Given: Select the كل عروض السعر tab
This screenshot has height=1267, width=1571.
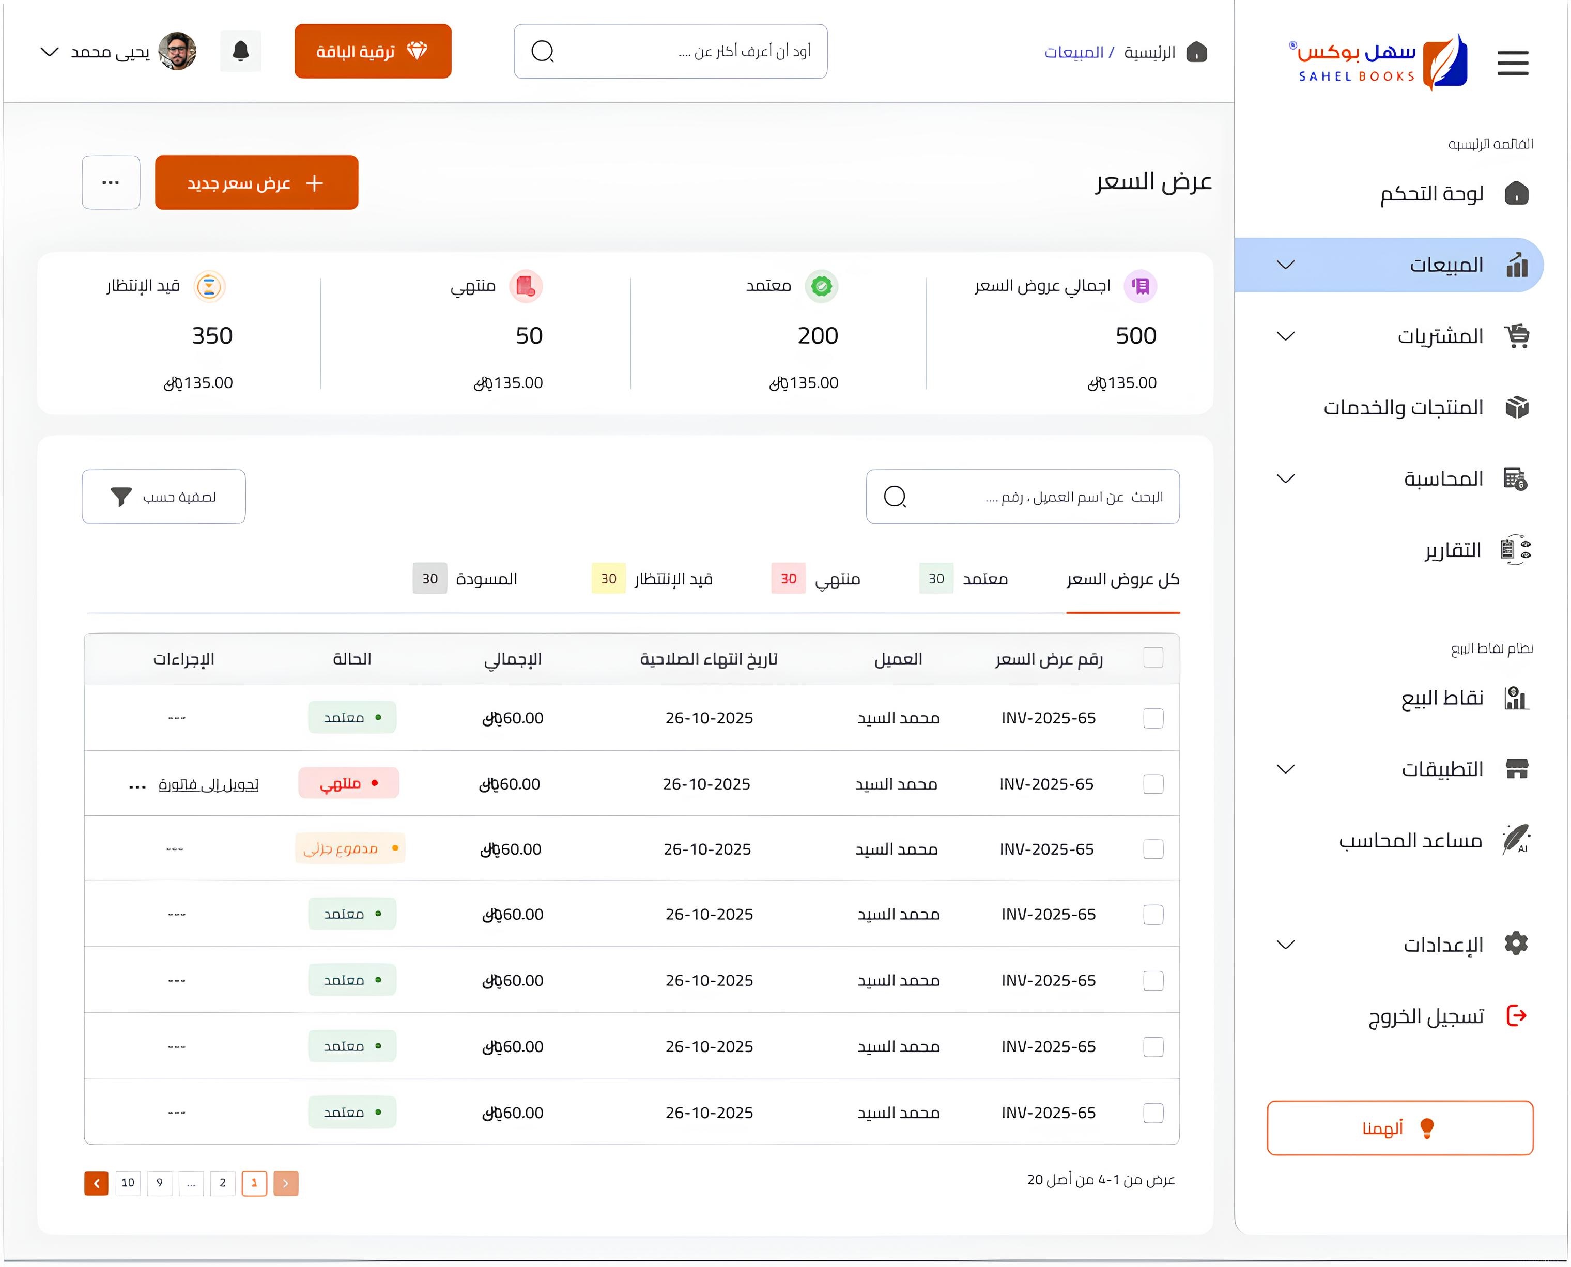Looking at the screenshot, I should tap(1123, 579).
